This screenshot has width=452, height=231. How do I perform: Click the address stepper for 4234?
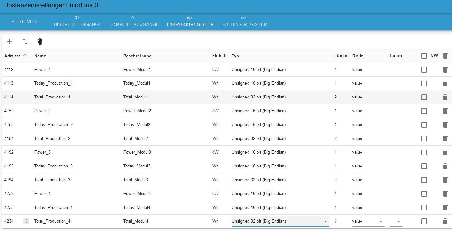tap(26, 221)
